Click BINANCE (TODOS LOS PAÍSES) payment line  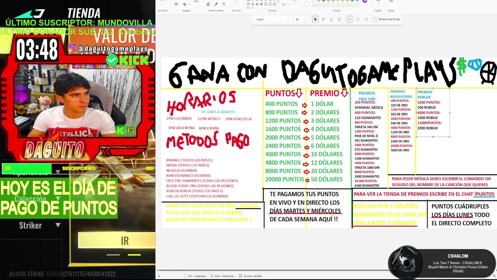189,160
